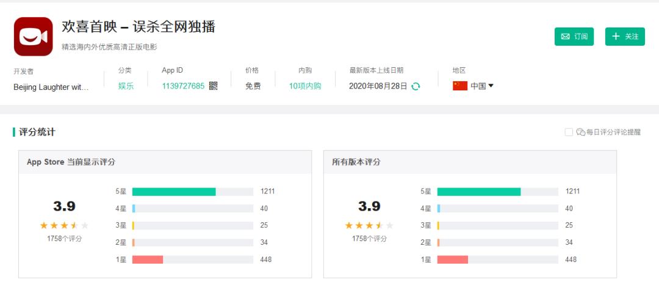
Task: Enable the 每日评分评论提醒 checkbox
Action: [x=569, y=132]
